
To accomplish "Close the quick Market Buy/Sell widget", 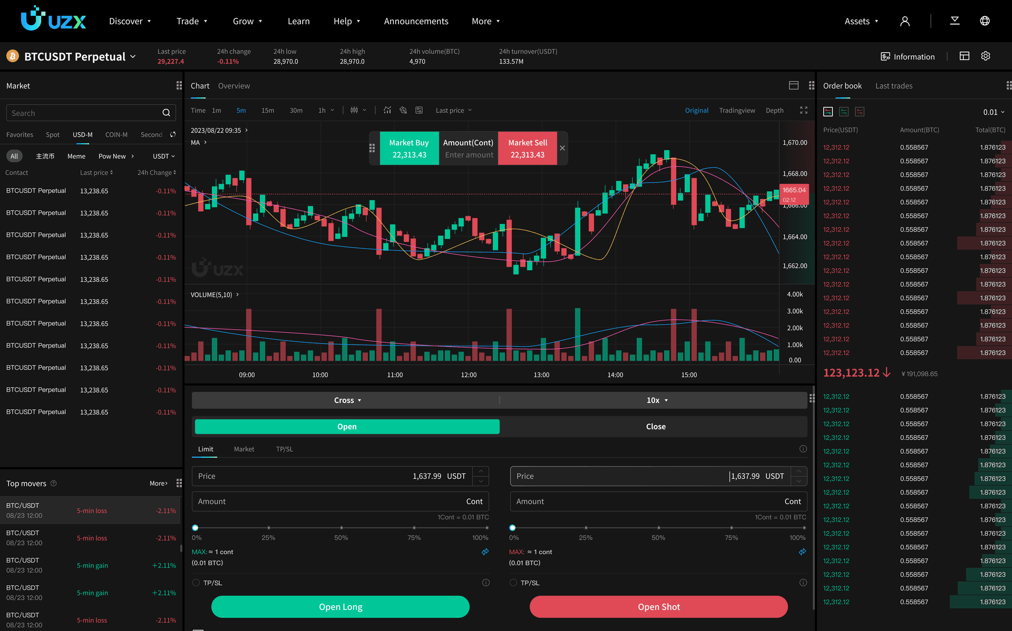I will [x=562, y=148].
